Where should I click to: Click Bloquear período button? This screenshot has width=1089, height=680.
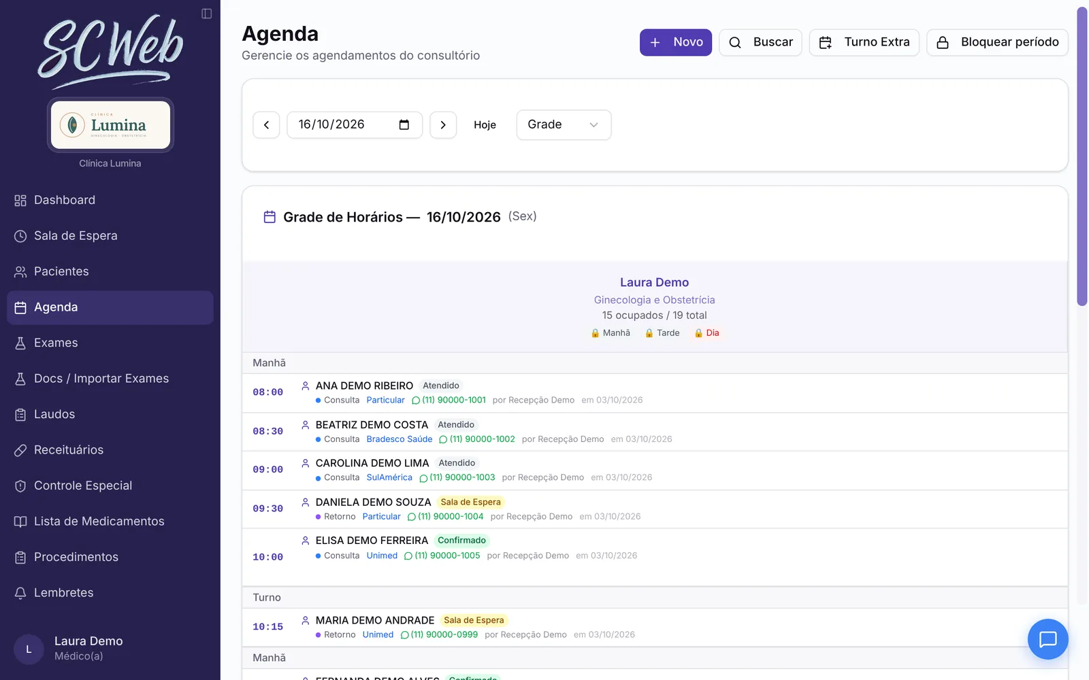[997, 42]
